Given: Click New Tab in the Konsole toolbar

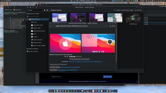Looking at the screenshot, I should (x=8, y=10).
